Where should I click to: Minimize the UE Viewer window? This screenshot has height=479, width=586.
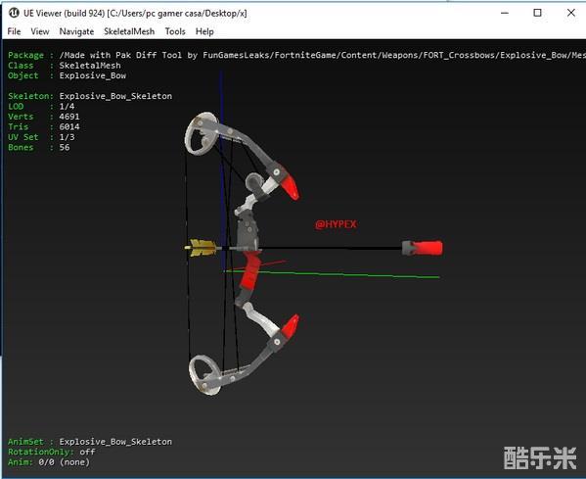tap(505, 13)
